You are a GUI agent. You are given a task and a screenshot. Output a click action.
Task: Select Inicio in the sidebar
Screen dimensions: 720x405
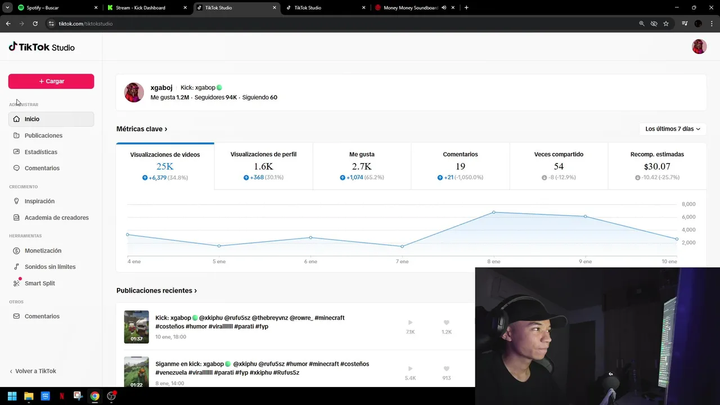coord(51,119)
